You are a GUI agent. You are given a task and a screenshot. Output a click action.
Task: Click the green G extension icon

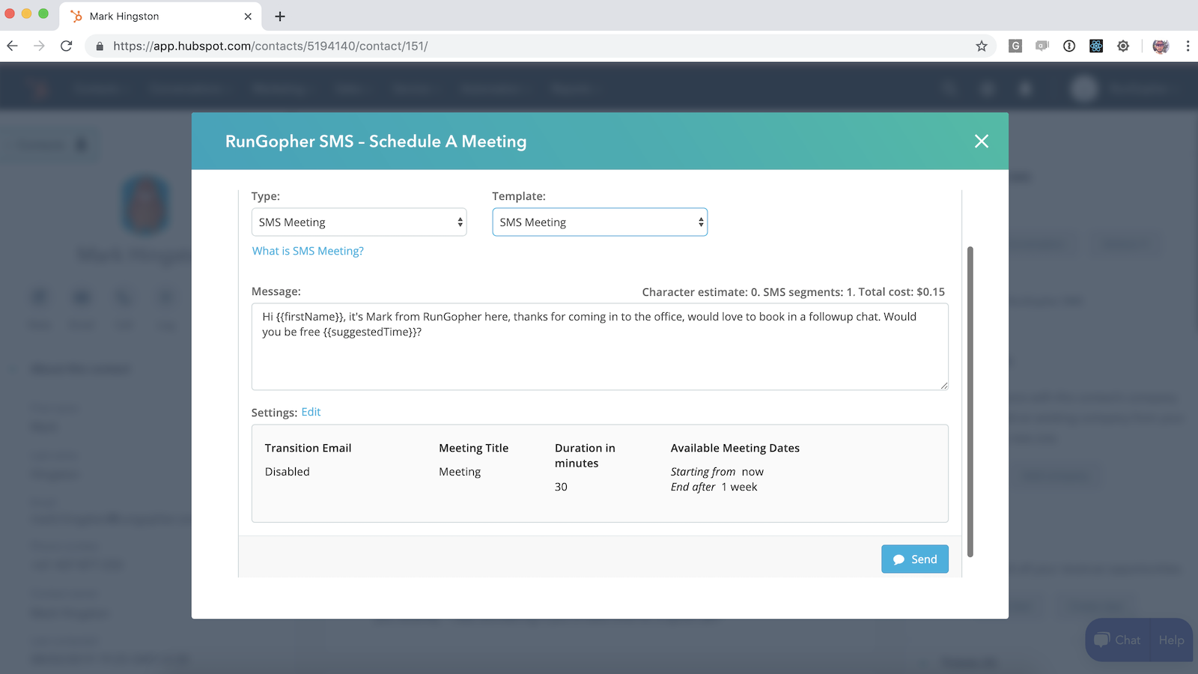click(x=1015, y=46)
